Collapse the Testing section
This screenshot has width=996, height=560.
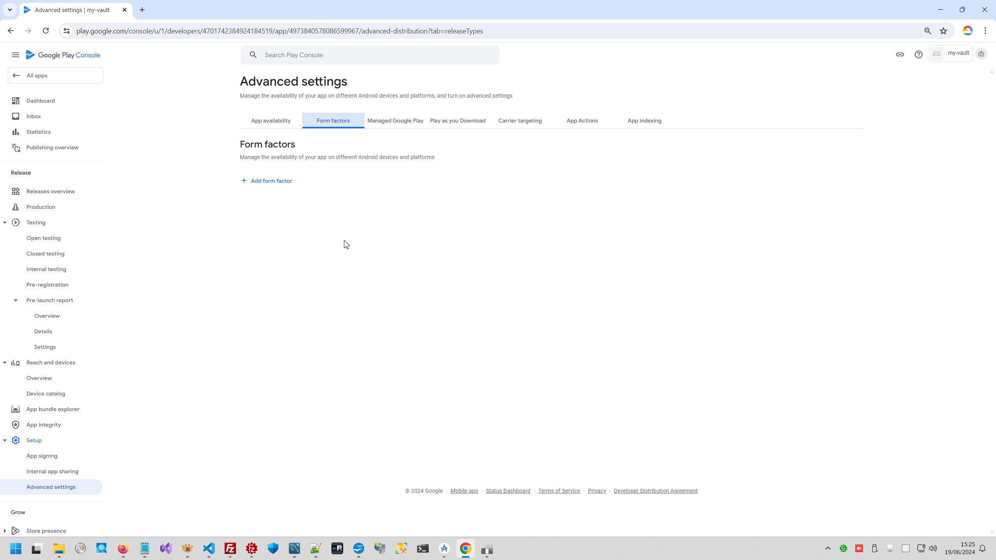tap(5, 222)
